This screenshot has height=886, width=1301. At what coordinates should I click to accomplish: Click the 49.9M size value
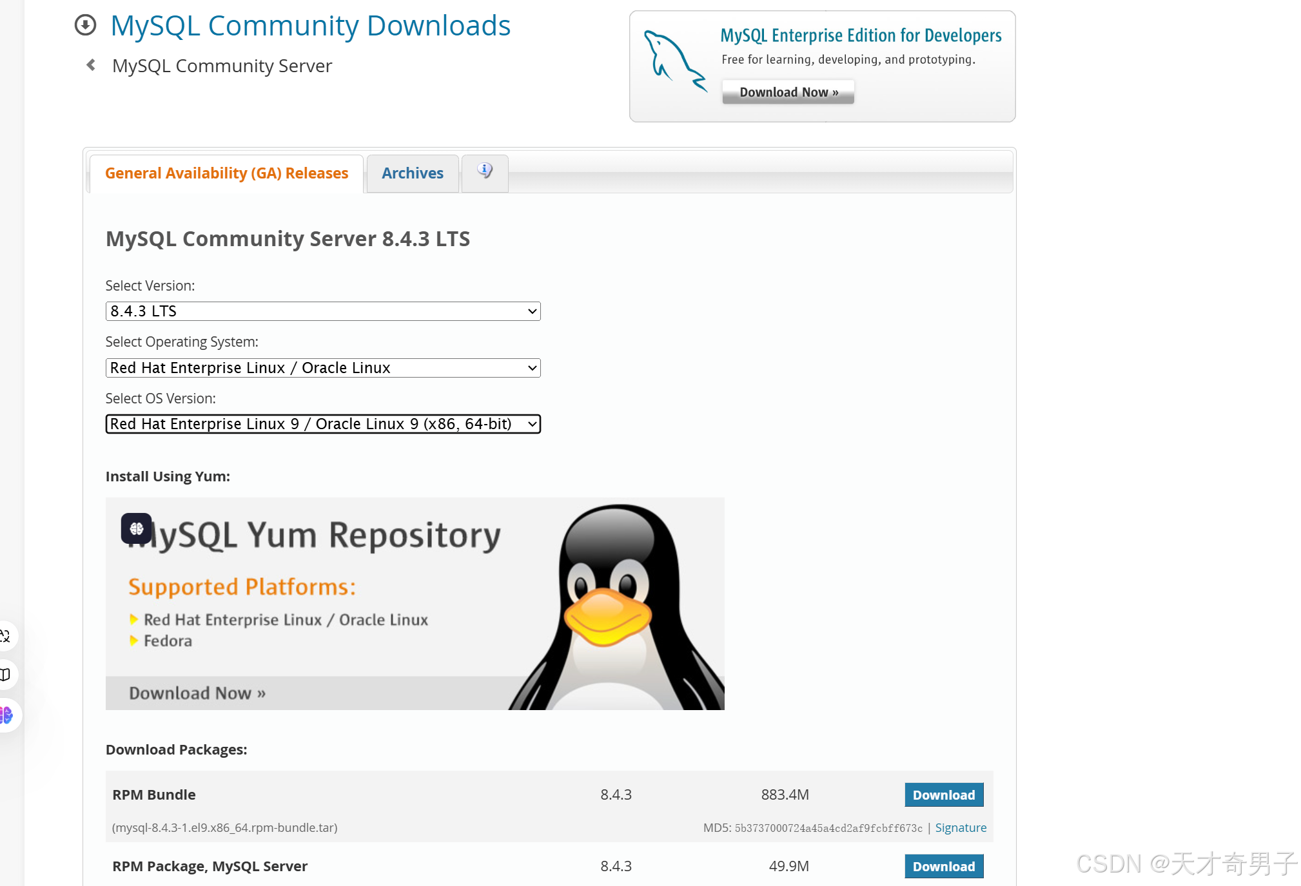(789, 867)
